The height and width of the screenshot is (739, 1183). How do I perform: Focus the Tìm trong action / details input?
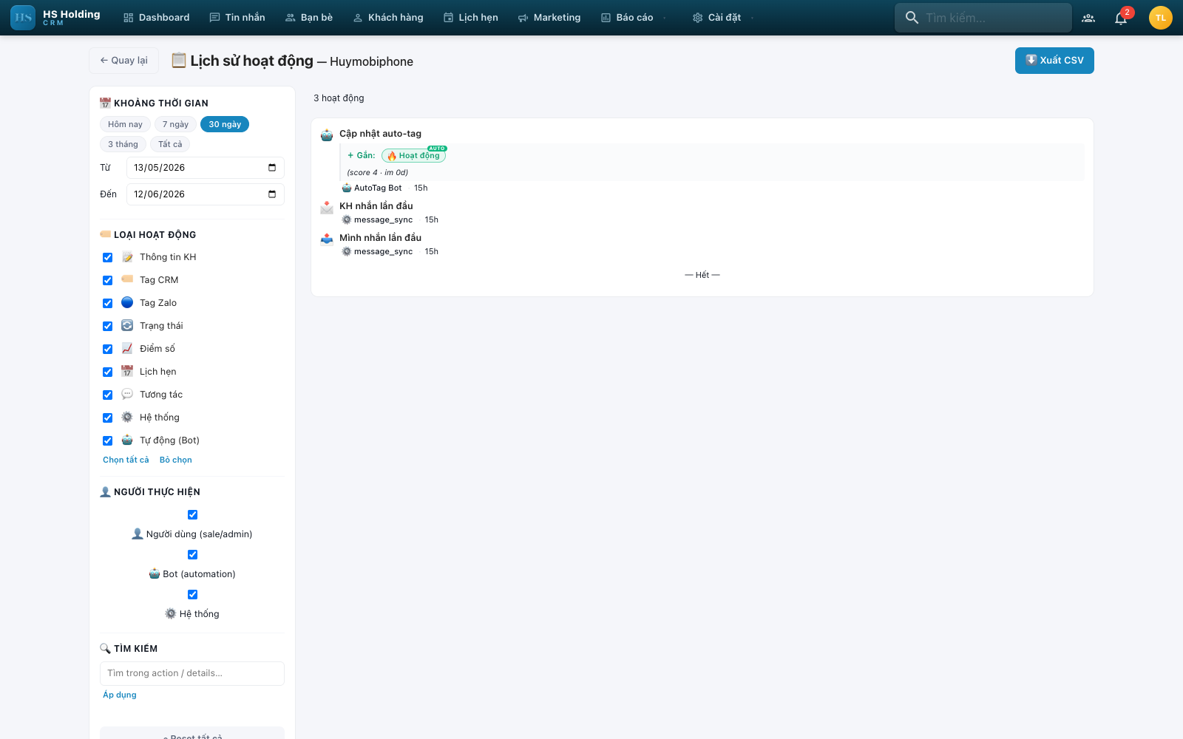pos(192,673)
